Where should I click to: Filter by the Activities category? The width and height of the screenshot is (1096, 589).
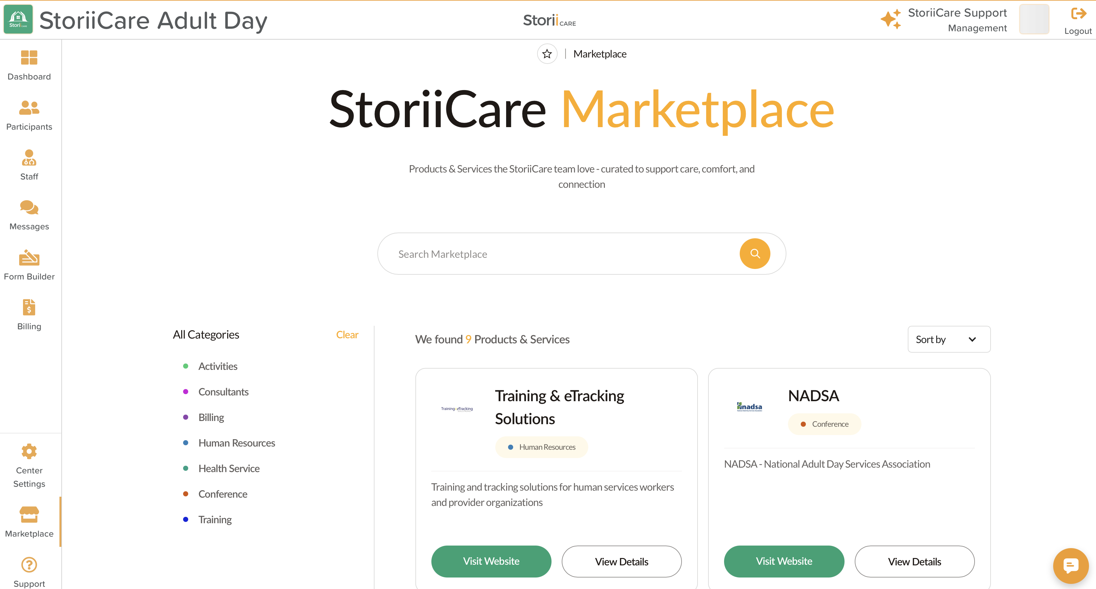(x=218, y=366)
